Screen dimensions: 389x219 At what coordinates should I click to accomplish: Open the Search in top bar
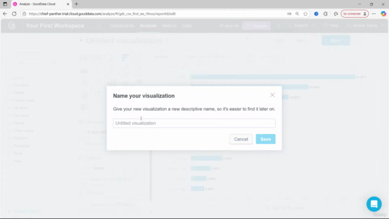[x=301, y=26]
